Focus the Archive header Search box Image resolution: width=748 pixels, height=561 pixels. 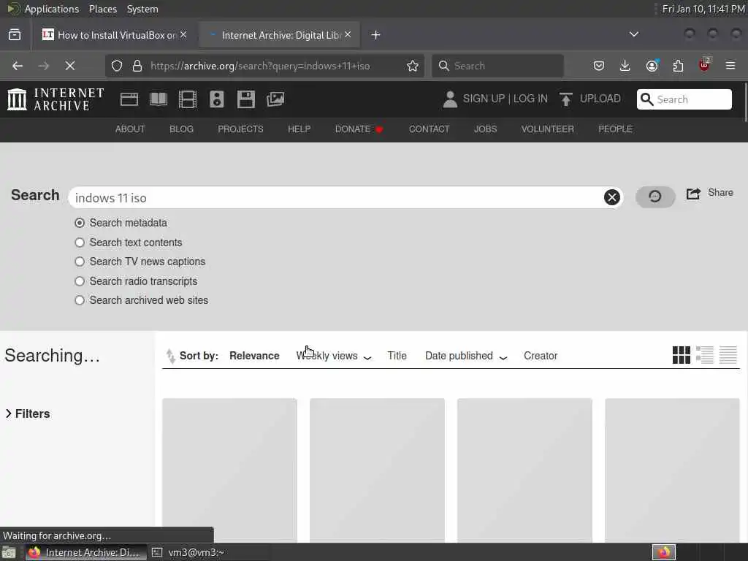pos(684,99)
